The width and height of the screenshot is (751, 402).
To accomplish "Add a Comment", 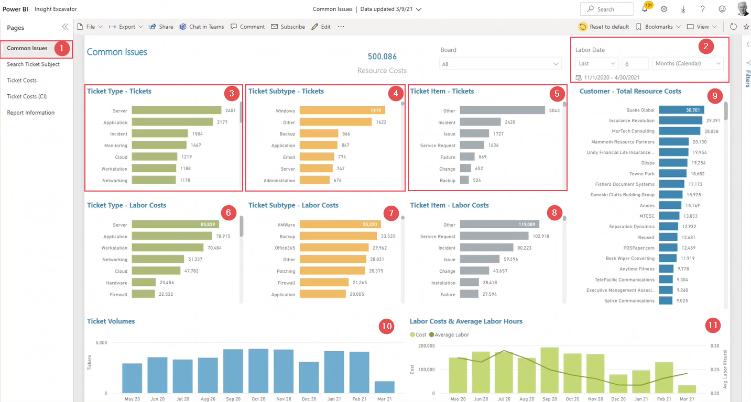I will [248, 27].
